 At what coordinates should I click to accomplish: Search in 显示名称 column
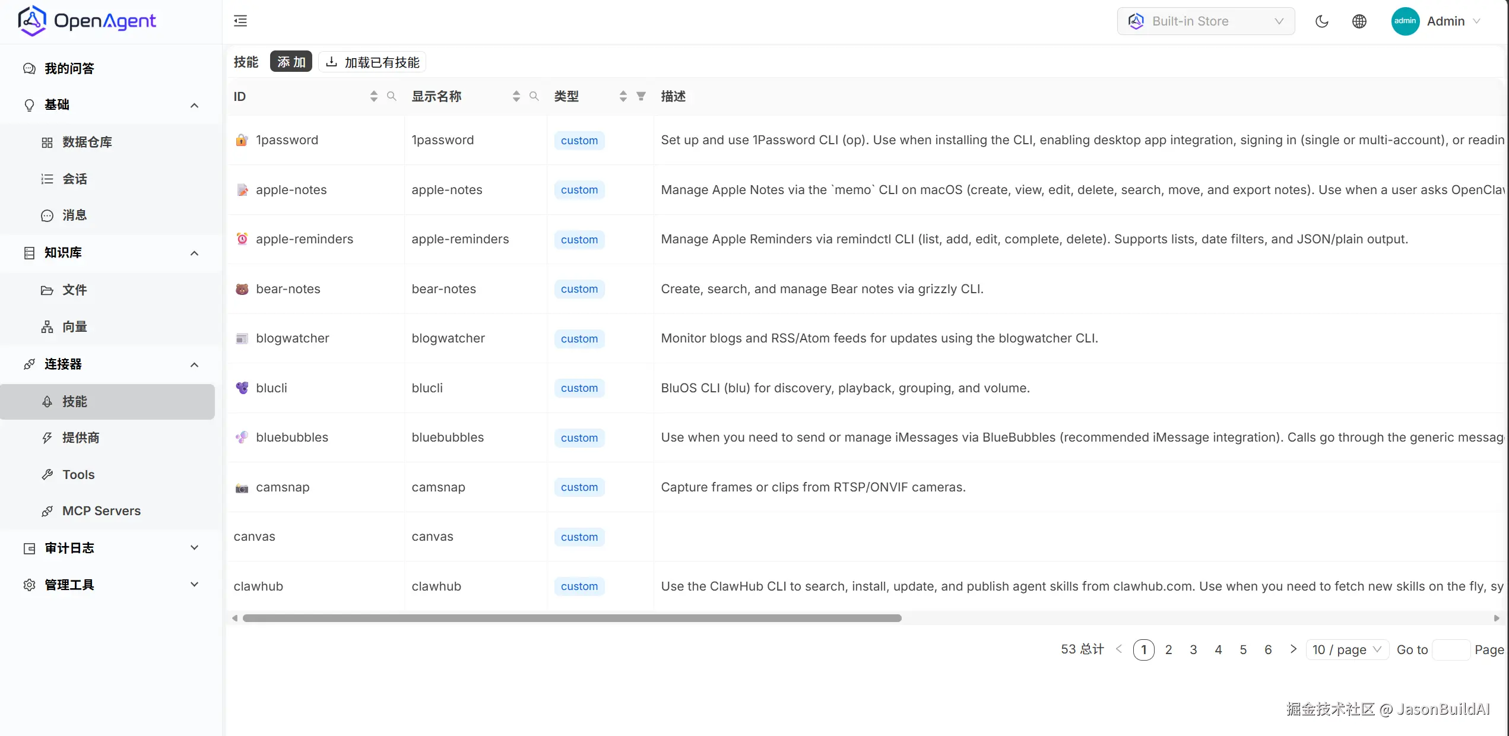534,96
